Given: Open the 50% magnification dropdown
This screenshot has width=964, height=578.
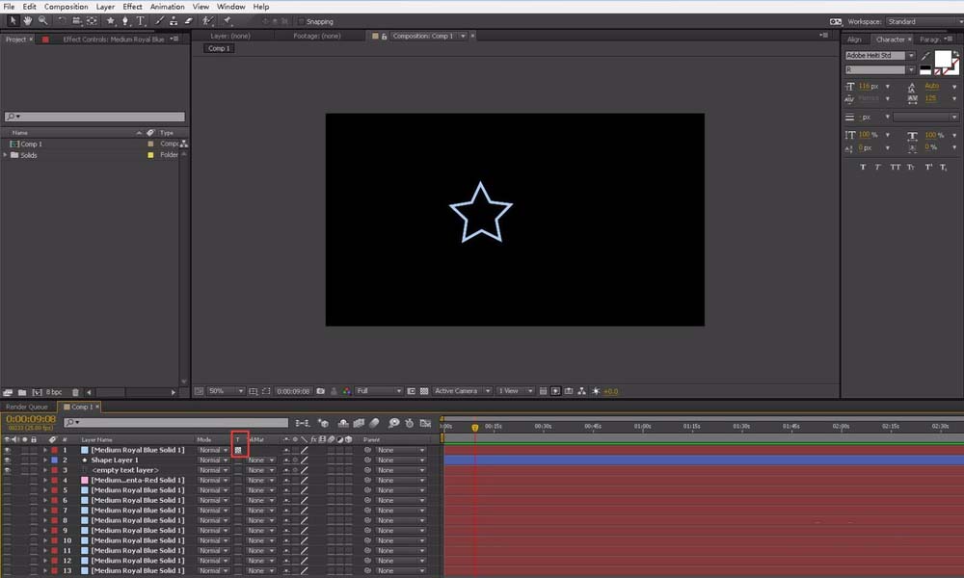Looking at the screenshot, I should click(x=226, y=391).
